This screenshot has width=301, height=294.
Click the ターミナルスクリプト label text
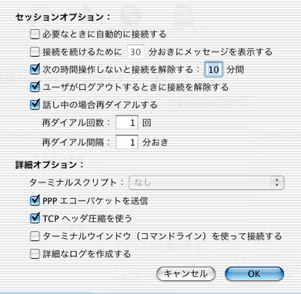[76, 183]
